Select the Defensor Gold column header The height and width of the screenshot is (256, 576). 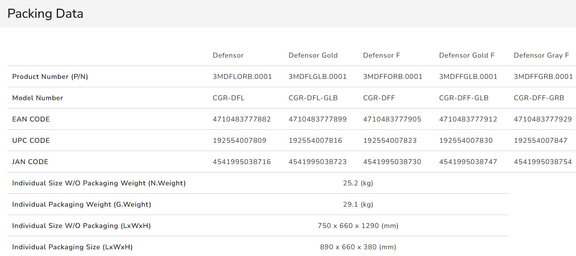tap(313, 56)
